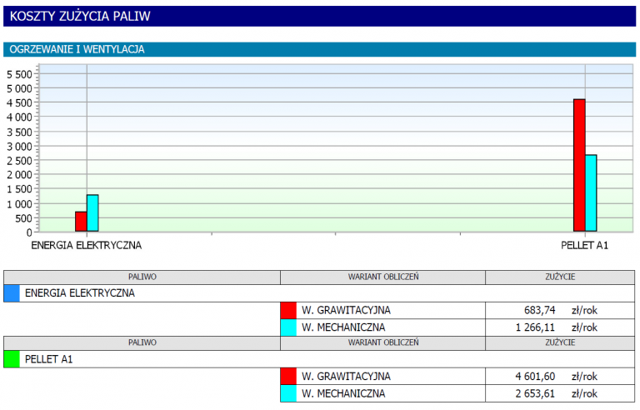Click the 1 000 y-axis label

(19, 204)
